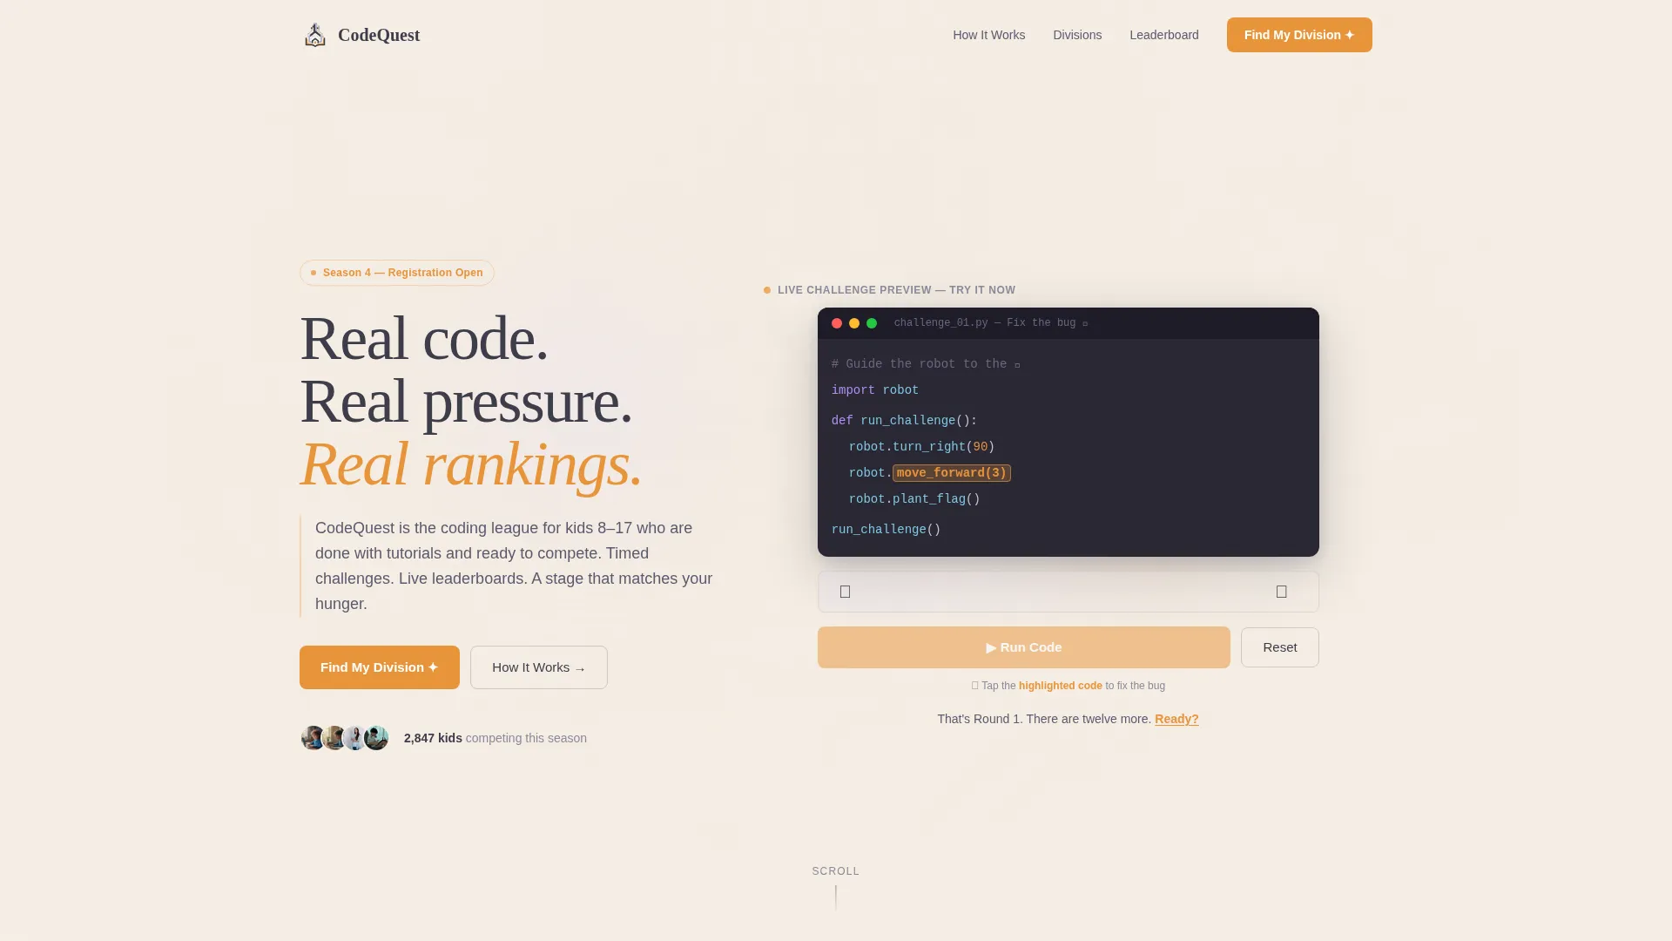Click the How It Works arrow button
The height and width of the screenshot is (941, 1672).
539,667
